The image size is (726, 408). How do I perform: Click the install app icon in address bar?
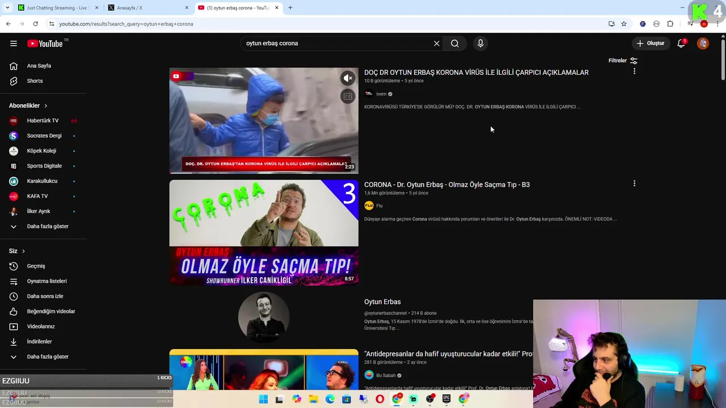[x=611, y=24]
